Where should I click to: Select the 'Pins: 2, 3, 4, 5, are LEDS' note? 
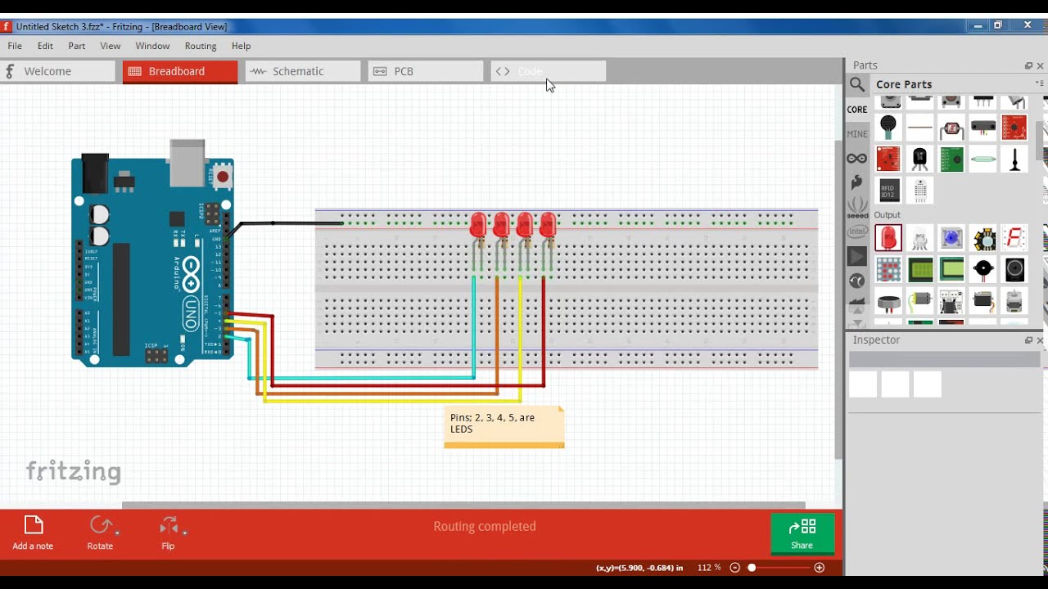tap(504, 427)
